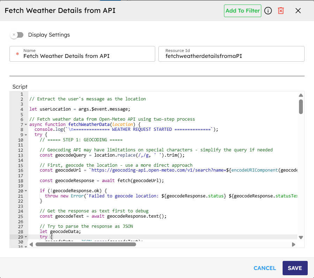Place cursor on line 4 userLocation code
This screenshot has height=278, width=314.
click(x=80, y=109)
